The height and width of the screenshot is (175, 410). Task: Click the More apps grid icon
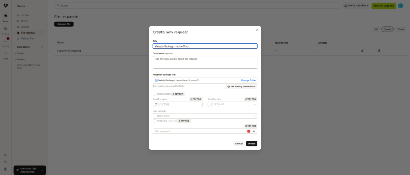coord(6,54)
